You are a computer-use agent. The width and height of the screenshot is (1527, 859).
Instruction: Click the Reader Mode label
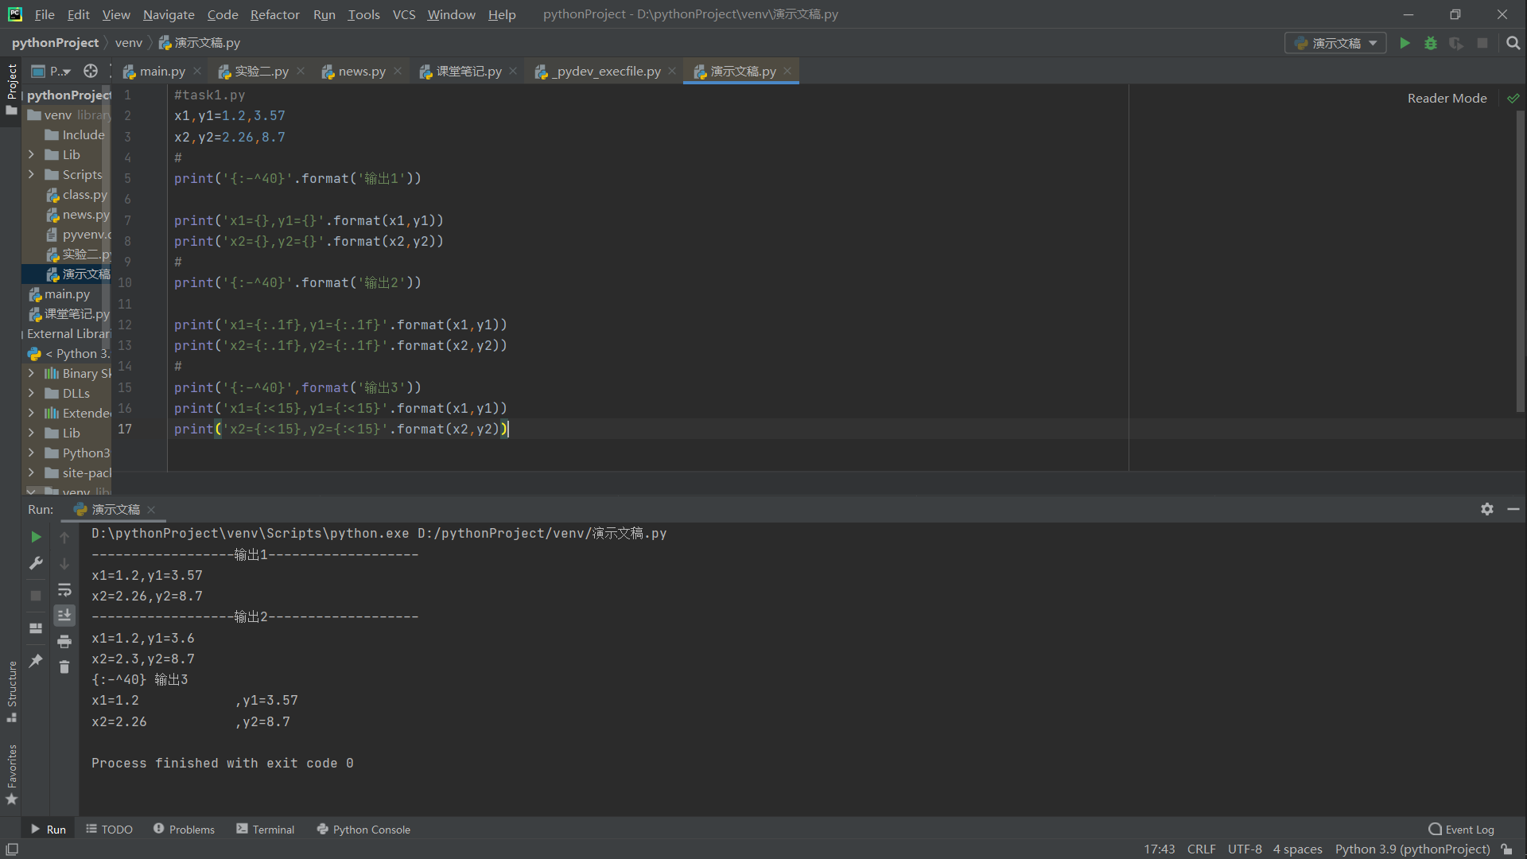pyautogui.click(x=1446, y=98)
